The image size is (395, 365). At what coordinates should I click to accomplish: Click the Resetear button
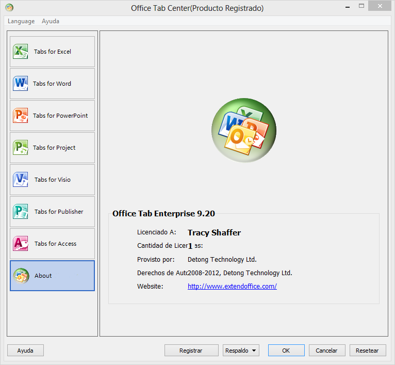click(368, 351)
